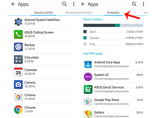Select the Backup app icon
The height and width of the screenshot is (118, 157).
pyautogui.click(x=19, y=47)
